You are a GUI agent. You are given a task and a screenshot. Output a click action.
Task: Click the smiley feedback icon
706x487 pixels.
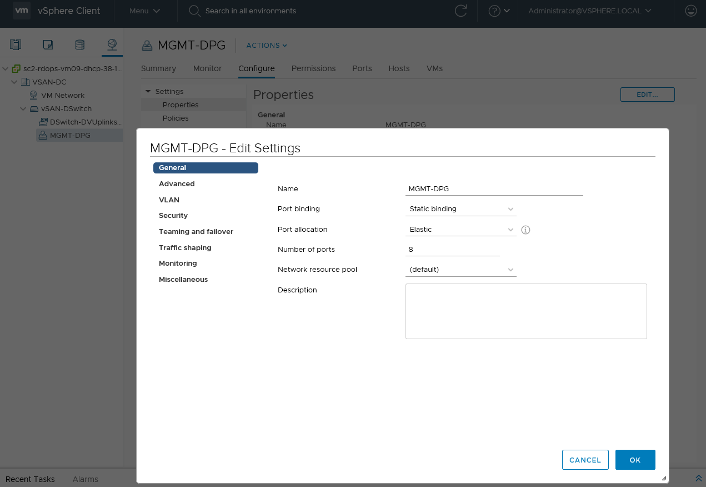(690, 11)
